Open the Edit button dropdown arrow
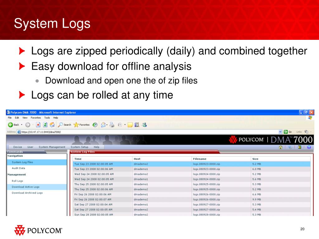 (x=125, y=125)
